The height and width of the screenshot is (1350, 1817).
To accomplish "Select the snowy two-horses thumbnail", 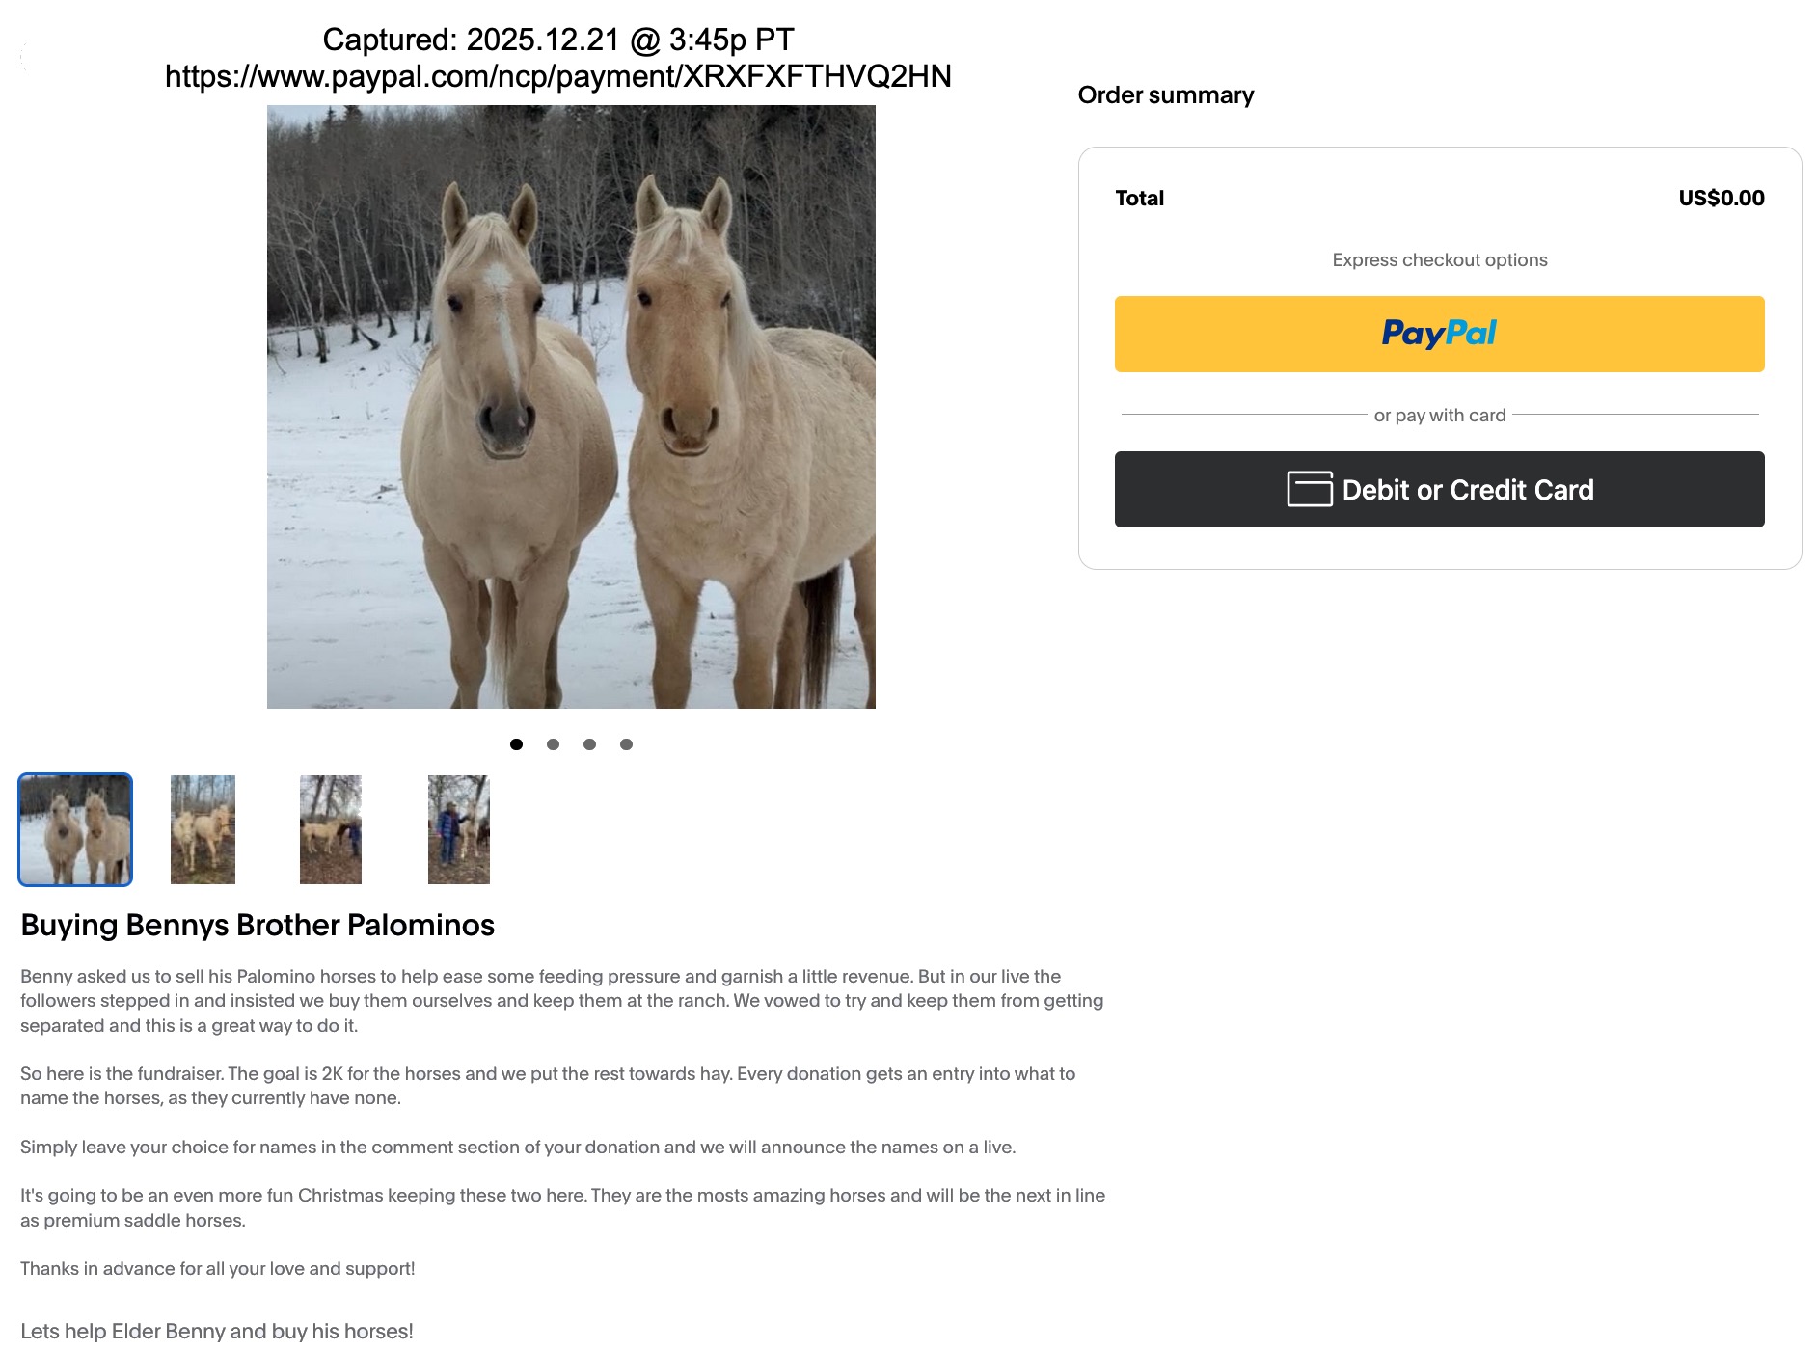I will [x=75, y=829].
